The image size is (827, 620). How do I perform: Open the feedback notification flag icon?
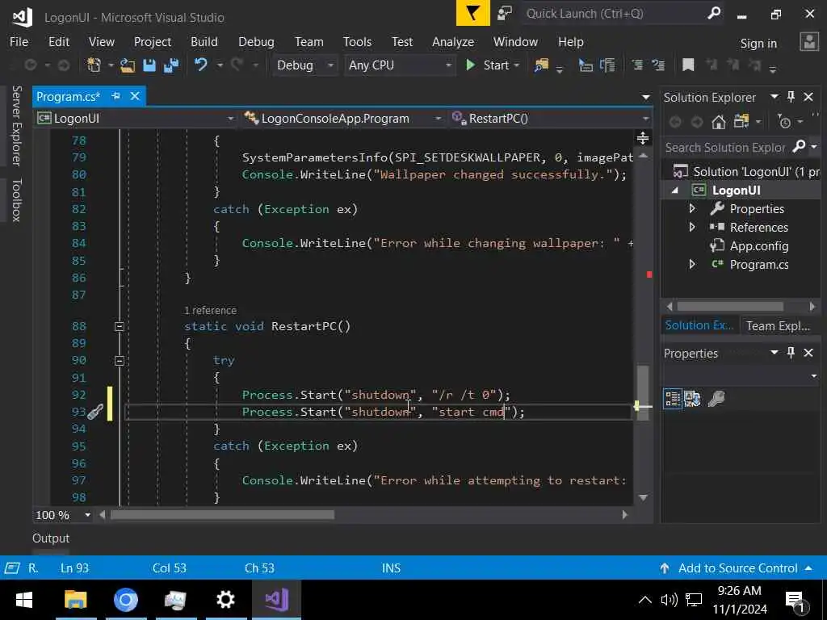pos(472,13)
